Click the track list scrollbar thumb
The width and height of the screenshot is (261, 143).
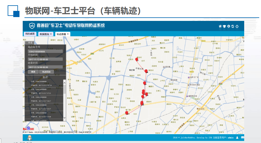[x=65, y=89]
